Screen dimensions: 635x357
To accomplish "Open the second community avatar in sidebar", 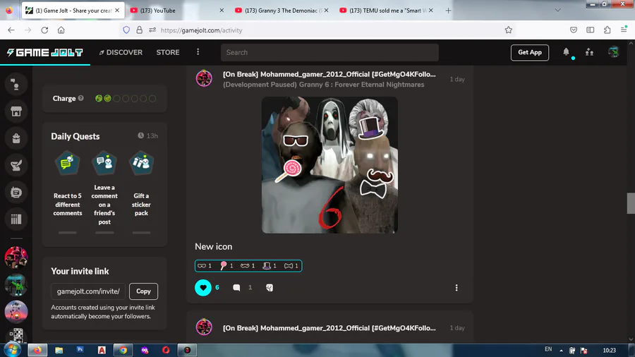I will [16, 284].
